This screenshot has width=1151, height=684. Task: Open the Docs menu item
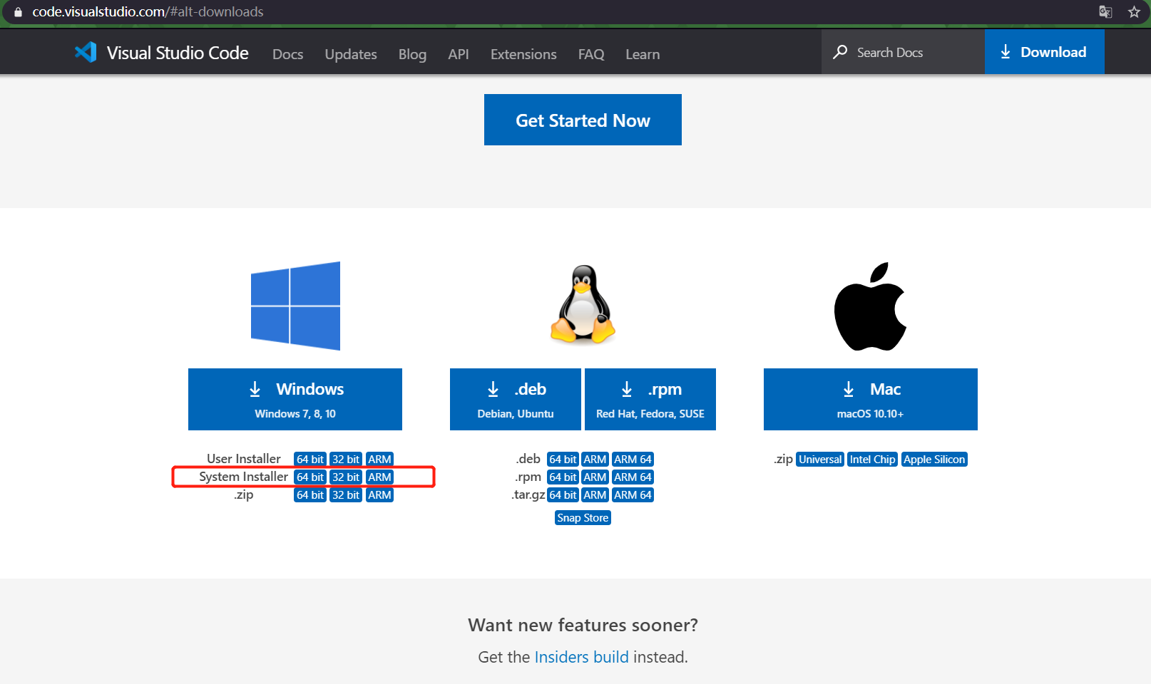[x=287, y=54]
